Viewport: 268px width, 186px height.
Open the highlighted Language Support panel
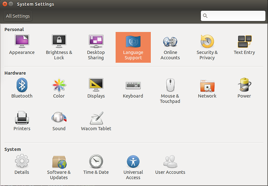click(133, 47)
